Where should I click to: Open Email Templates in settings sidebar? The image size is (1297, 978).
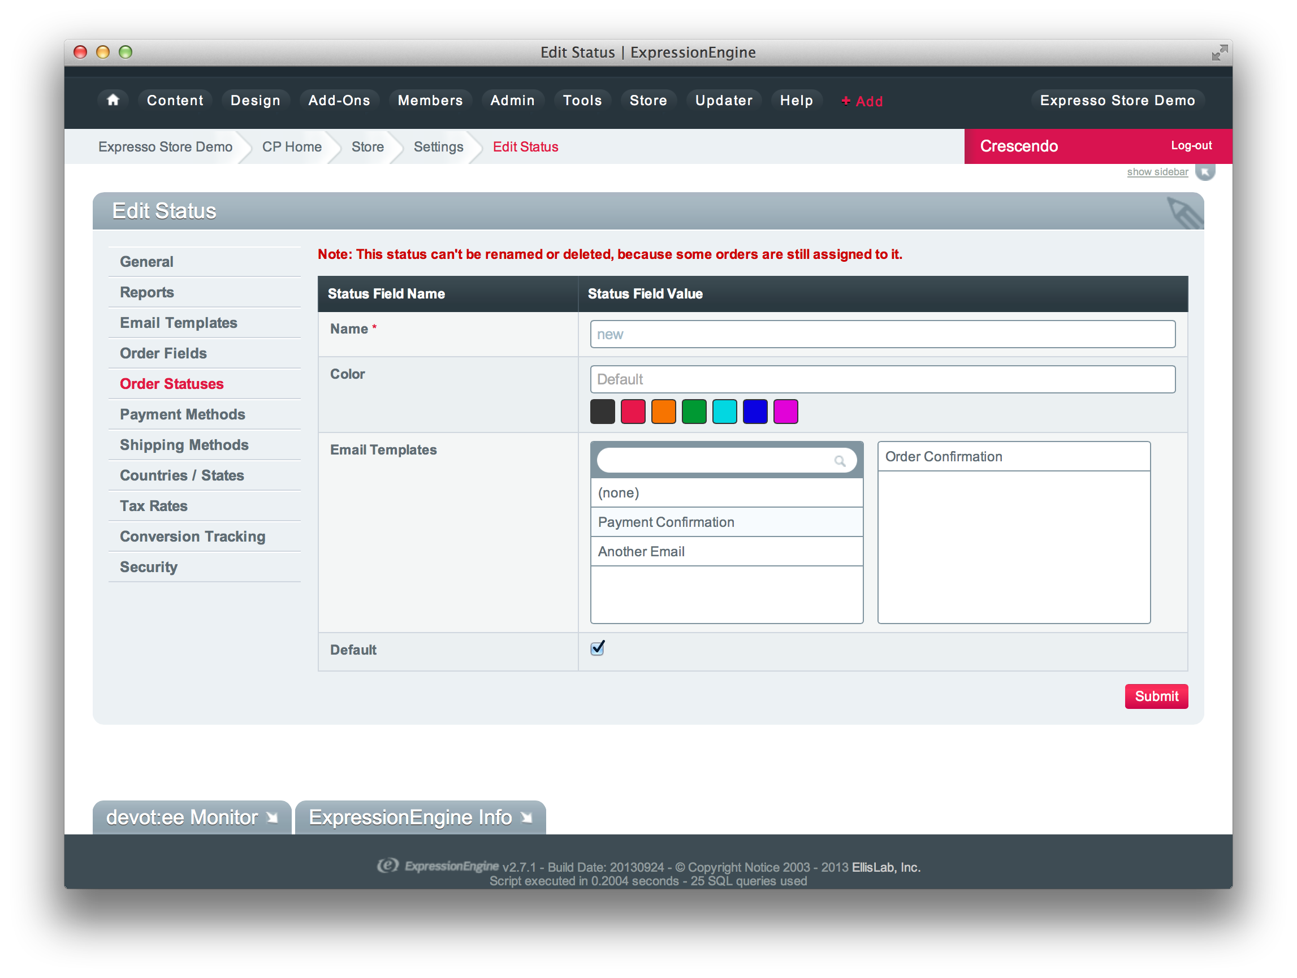(204, 322)
